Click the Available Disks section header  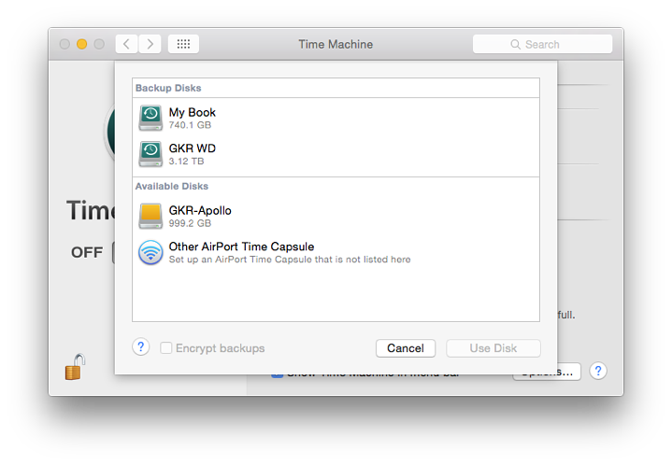click(x=172, y=186)
